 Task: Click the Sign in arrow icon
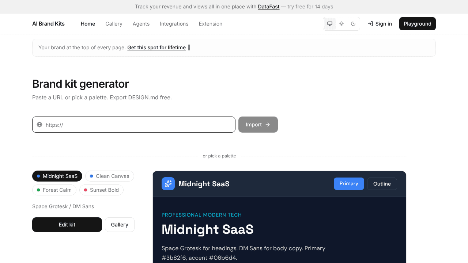[x=370, y=24]
